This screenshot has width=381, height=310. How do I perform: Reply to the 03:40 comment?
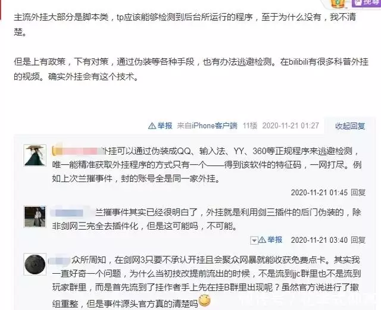pos(358,240)
